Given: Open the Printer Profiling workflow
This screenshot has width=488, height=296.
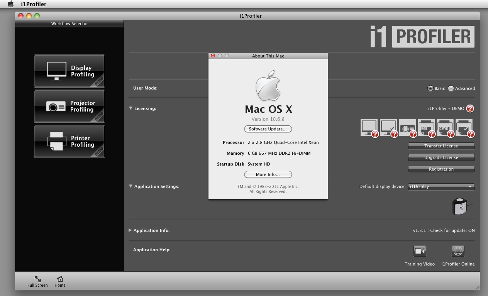Looking at the screenshot, I should pos(69,141).
